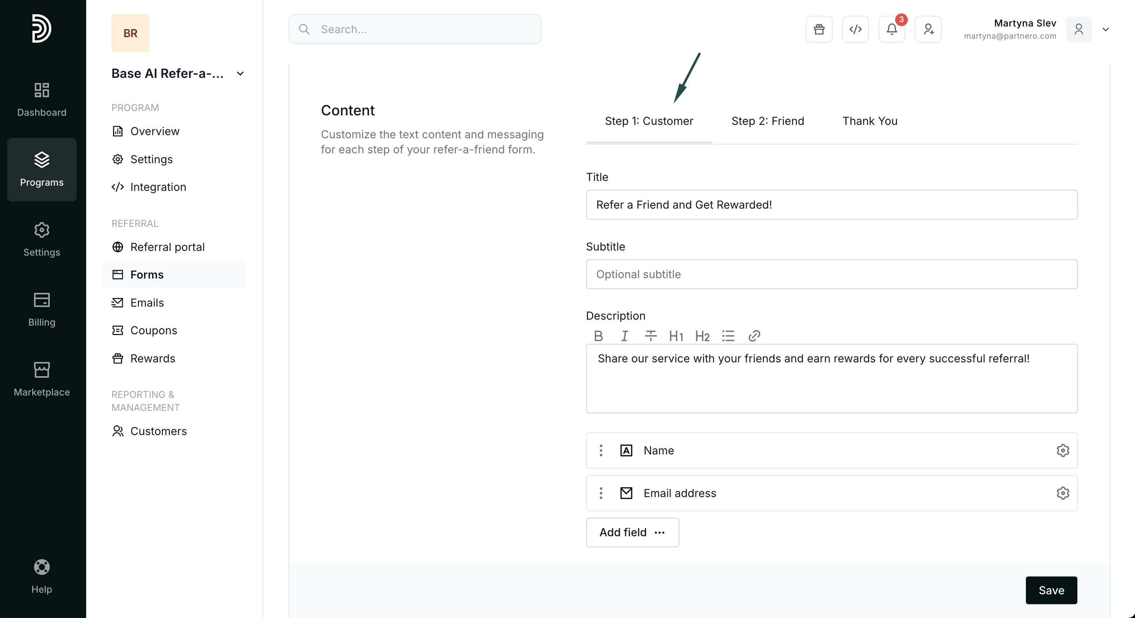Apply strikethrough formatting to description

pyautogui.click(x=650, y=336)
